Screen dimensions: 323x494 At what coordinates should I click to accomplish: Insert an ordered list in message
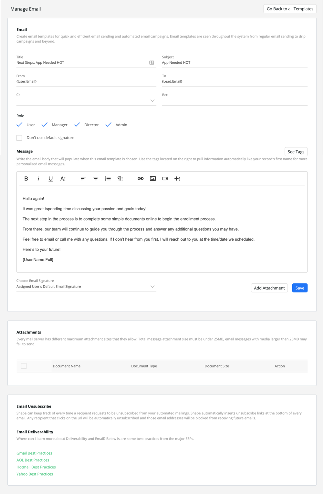pyautogui.click(x=108, y=179)
